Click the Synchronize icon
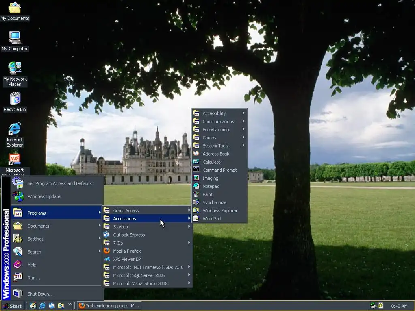This screenshot has height=311, width=415. [196, 202]
